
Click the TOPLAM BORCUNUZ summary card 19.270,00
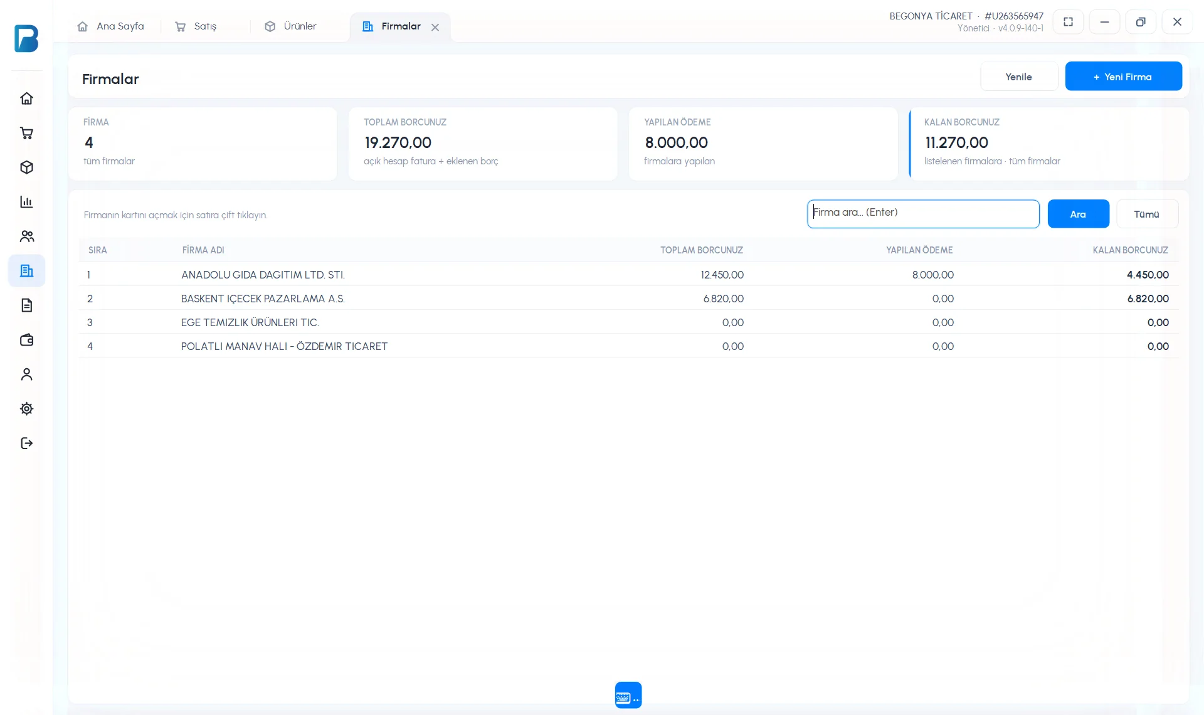pyautogui.click(x=483, y=144)
